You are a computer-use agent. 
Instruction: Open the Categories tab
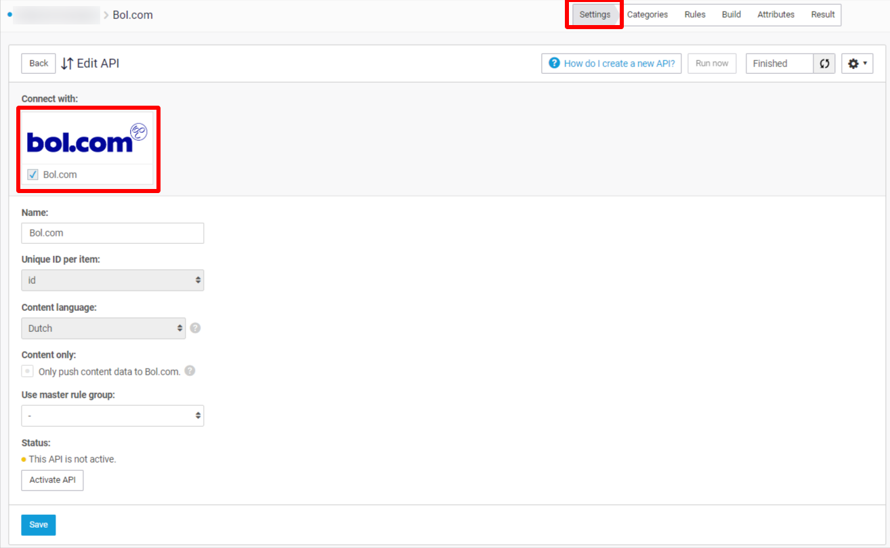tap(647, 14)
